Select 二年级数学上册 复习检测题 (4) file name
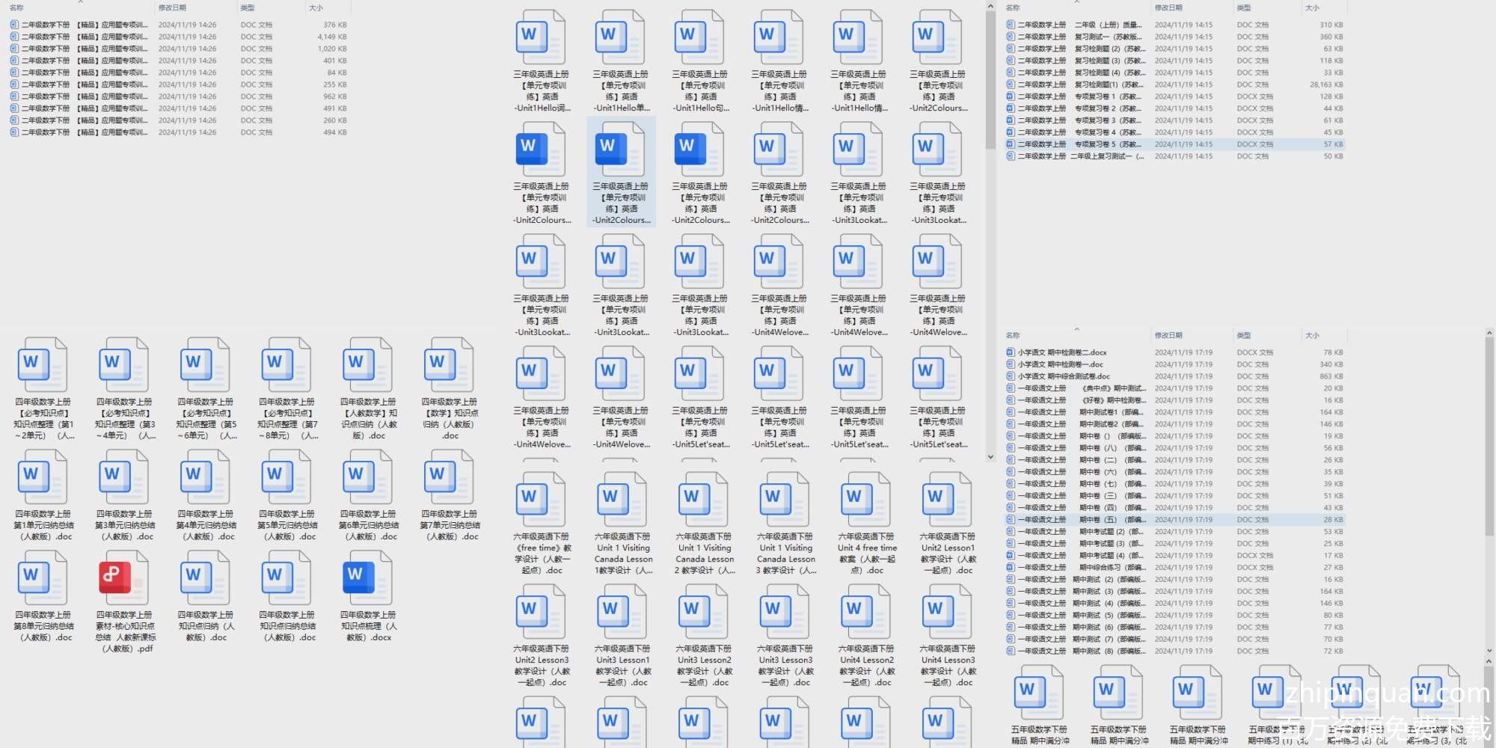Viewport: 1496px width, 748px height. click(x=1080, y=73)
